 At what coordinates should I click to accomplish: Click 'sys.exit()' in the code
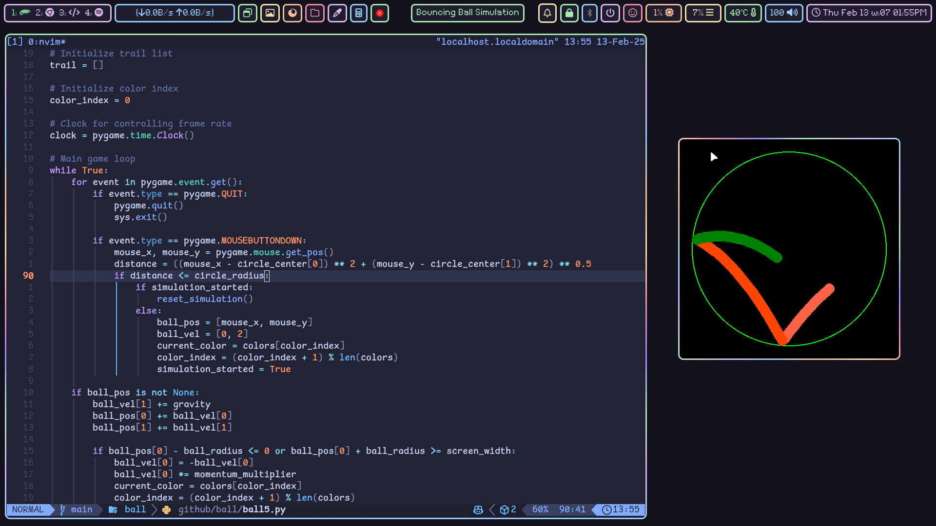point(140,217)
